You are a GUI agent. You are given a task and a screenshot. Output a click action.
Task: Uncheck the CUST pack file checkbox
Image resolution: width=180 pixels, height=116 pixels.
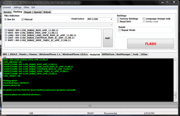[x=6, y=38]
